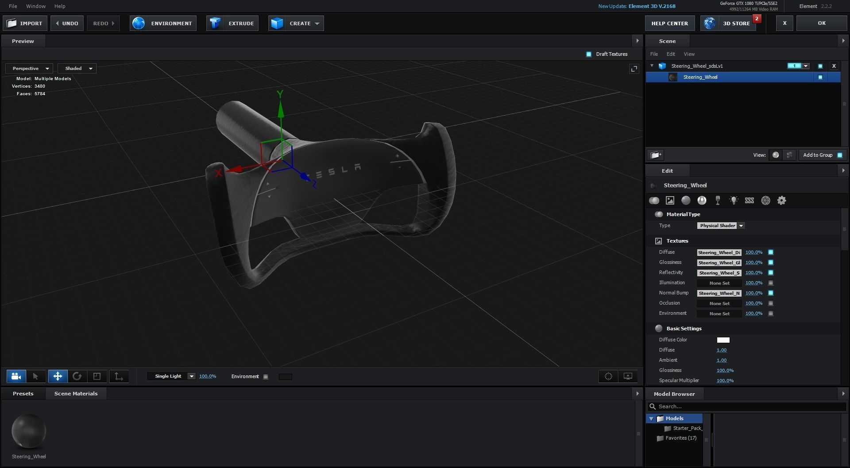Jump to Wireframe geodesic sphere icon
The width and height of the screenshot is (850, 468).
(765, 201)
